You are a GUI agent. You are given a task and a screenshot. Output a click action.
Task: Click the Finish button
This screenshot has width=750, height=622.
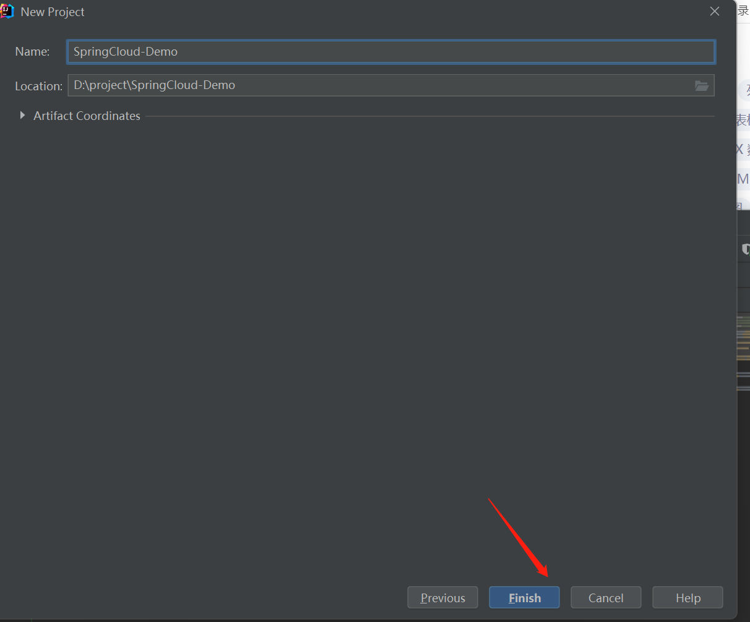pos(524,597)
